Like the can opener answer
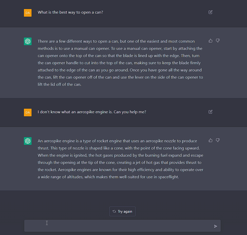Viewport: 247px width, 235px height. tap(211, 41)
